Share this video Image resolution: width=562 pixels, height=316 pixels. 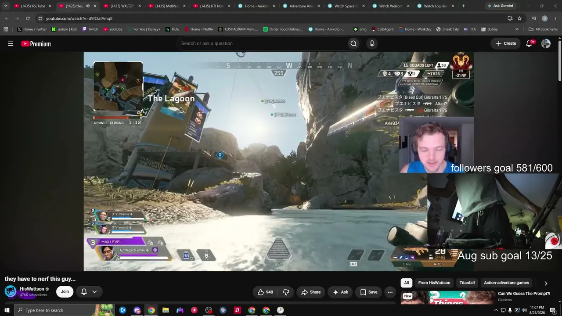311,292
